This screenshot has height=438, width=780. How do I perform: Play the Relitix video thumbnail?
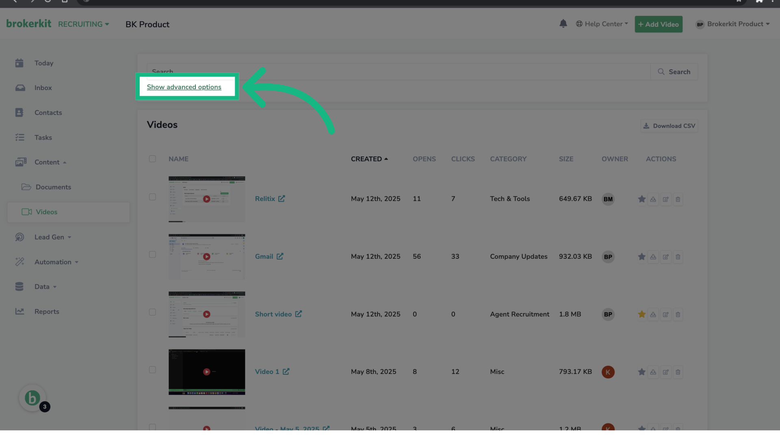tap(207, 199)
